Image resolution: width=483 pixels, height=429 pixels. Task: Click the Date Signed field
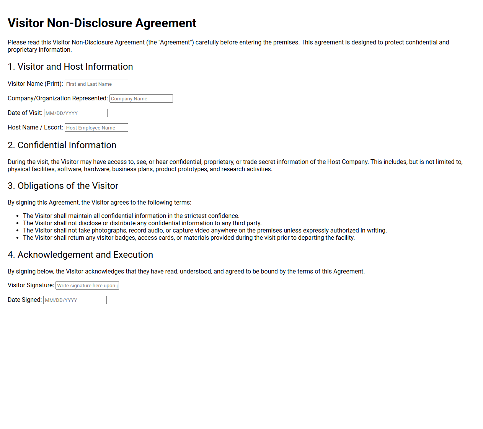pos(75,300)
